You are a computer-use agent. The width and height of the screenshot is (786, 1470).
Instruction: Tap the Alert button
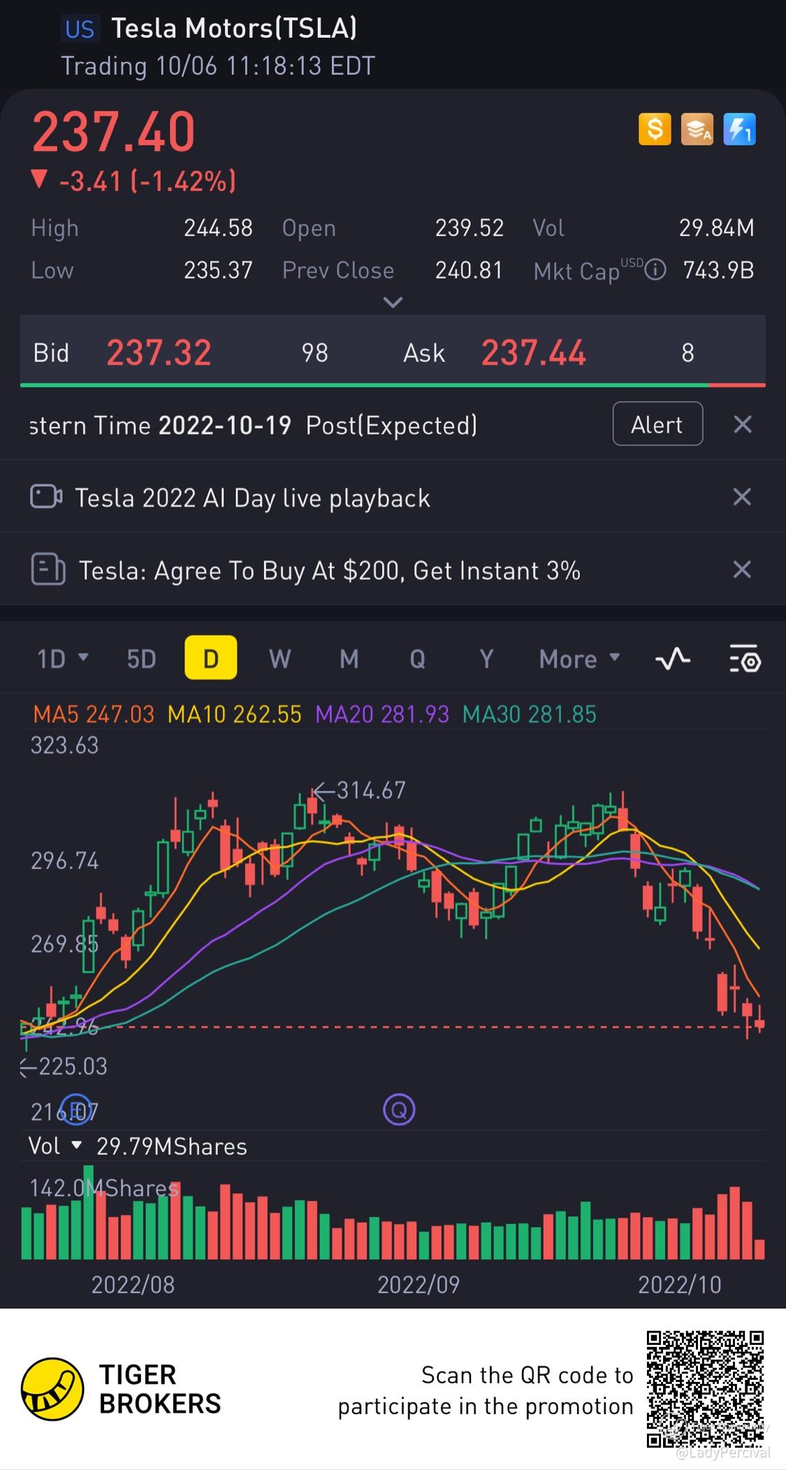[657, 424]
